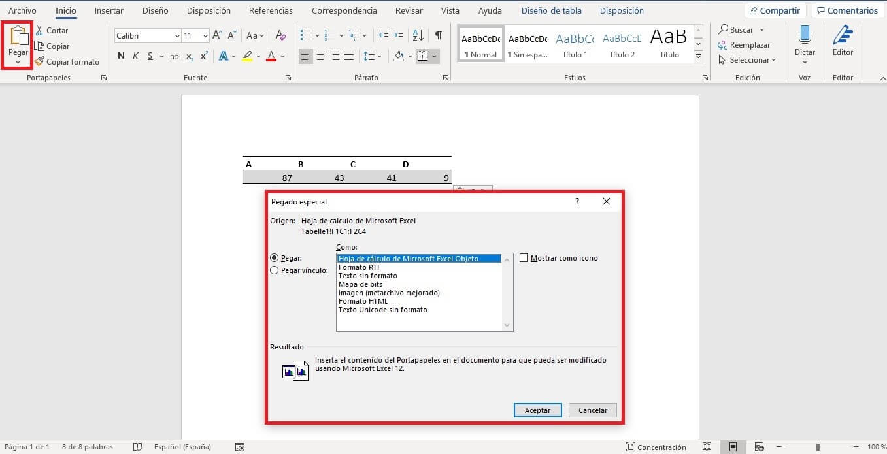The width and height of the screenshot is (887, 454).
Task: Select the Copiar formato paintbrush
Action: [x=40, y=62]
